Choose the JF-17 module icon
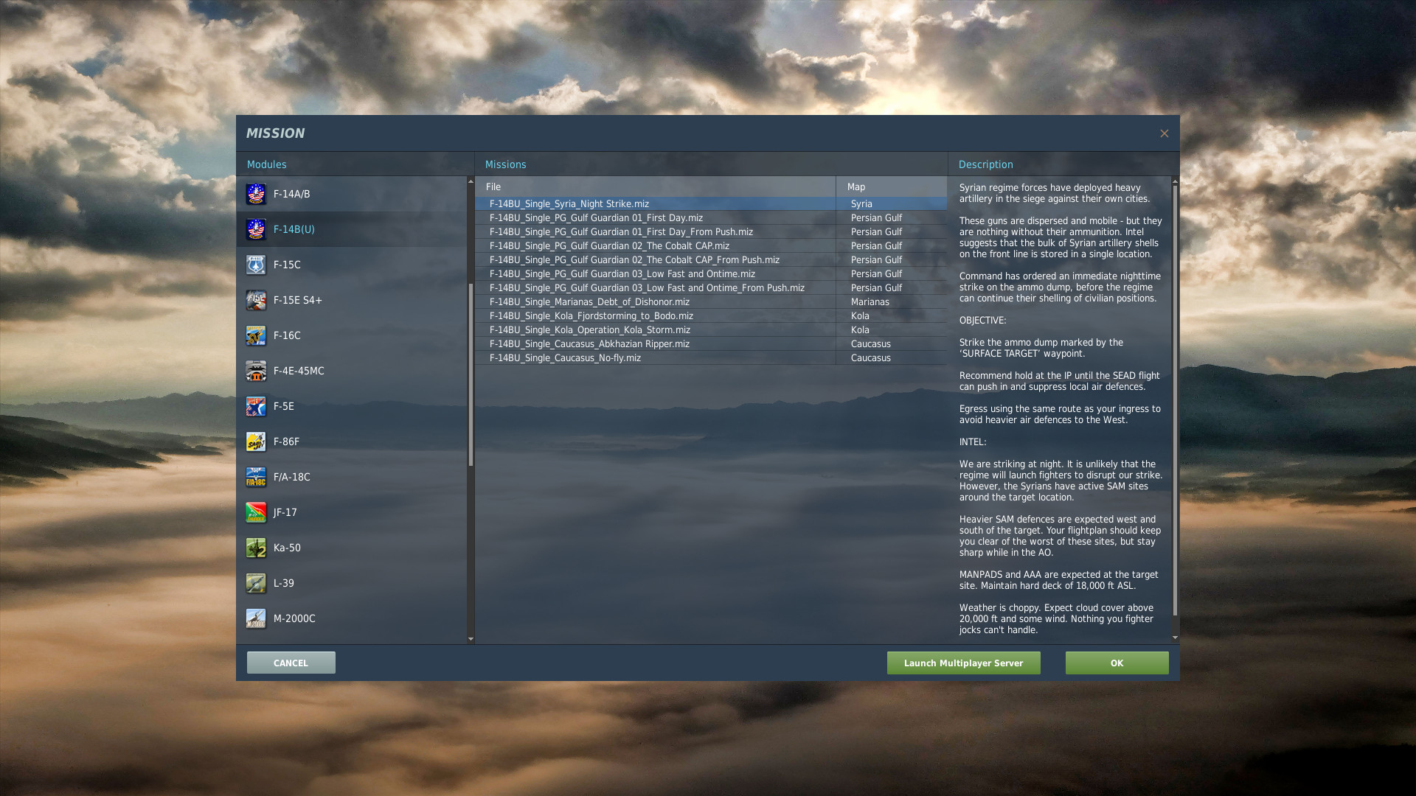This screenshot has width=1416, height=796. pos(256,512)
